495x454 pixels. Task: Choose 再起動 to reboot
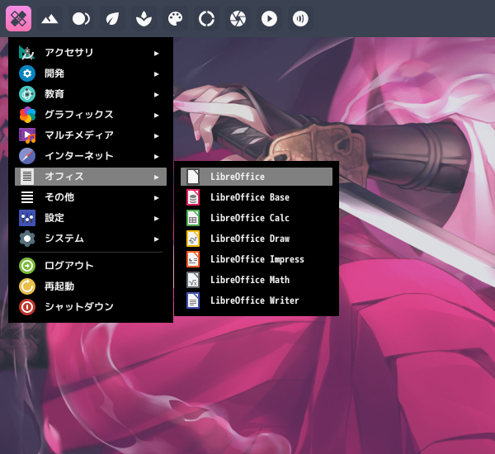pos(91,286)
